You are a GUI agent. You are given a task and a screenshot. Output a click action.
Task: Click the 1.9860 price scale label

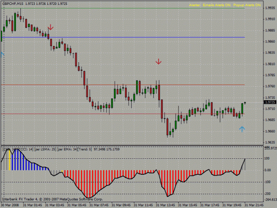pos(270,42)
